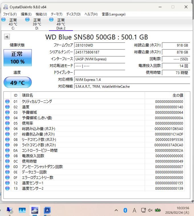Click the status orb for 総読み込み量 (ホスト) row

(x=7, y=129)
